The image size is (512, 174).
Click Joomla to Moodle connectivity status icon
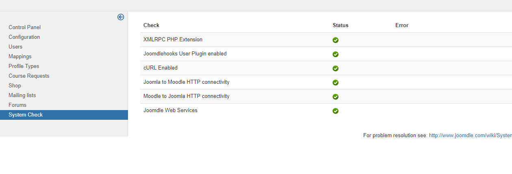click(x=336, y=83)
